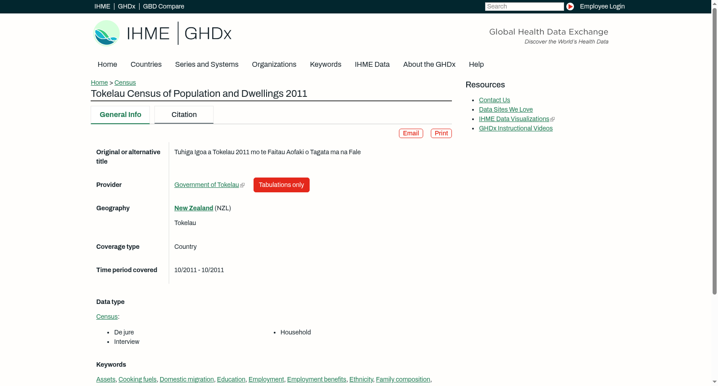The height and width of the screenshot is (386, 718).
Task: Open the Organizations menu
Action: point(274,65)
